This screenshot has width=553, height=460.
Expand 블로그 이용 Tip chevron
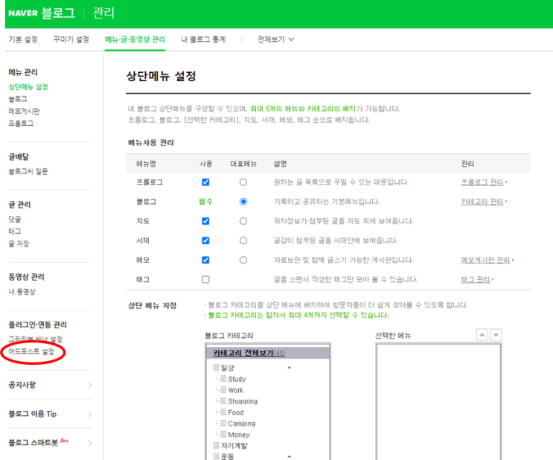point(89,414)
